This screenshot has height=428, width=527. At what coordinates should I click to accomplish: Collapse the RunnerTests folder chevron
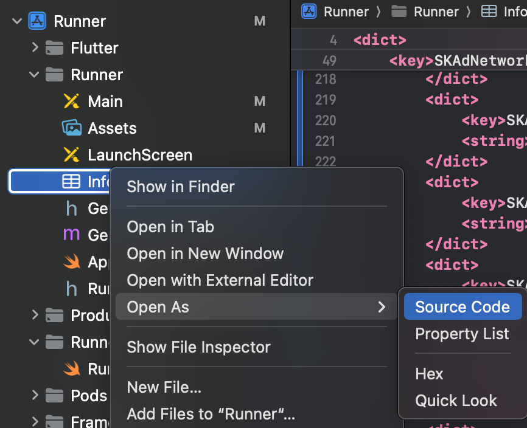(34, 342)
